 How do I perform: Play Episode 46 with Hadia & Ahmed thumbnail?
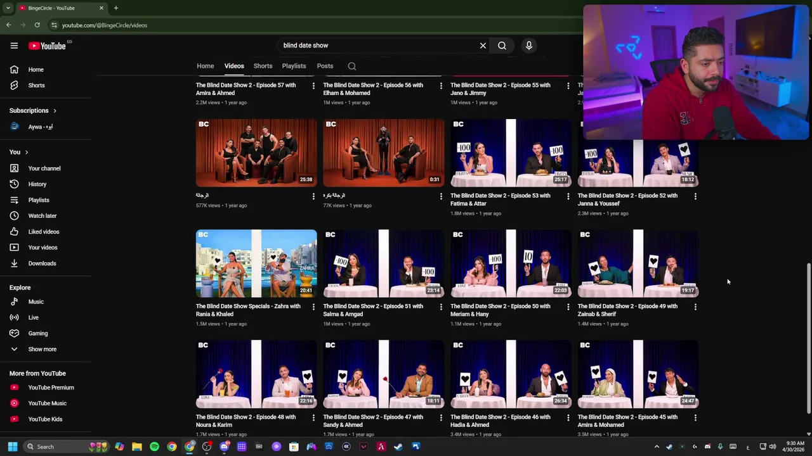[x=511, y=374]
